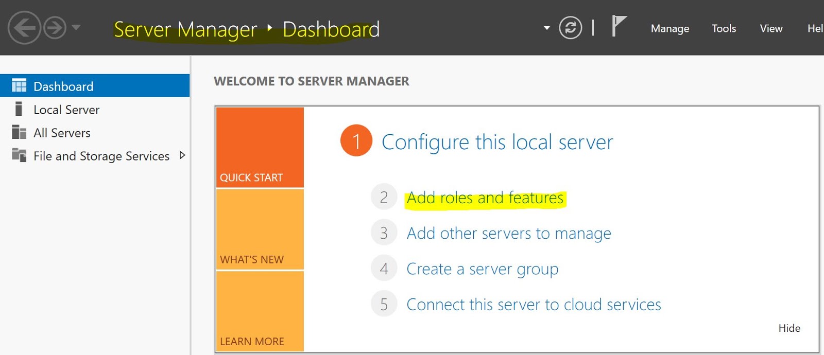Click the step 2 number circle
The height and width of the screenshot is (355, 824).
click(x=384, y=197)
